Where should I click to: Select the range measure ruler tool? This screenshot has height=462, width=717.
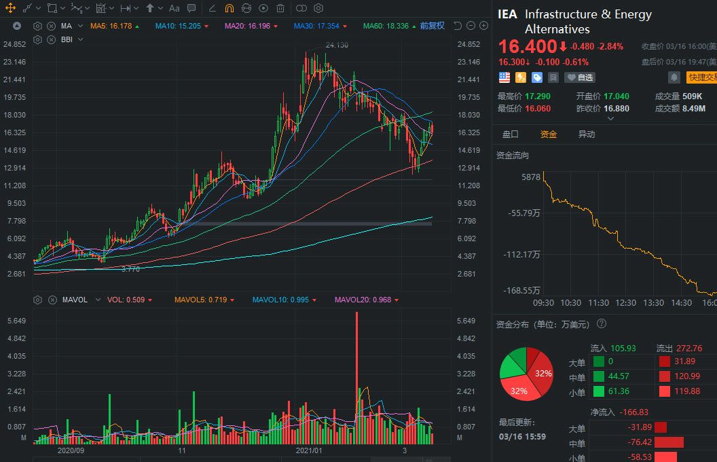point(126,8)
